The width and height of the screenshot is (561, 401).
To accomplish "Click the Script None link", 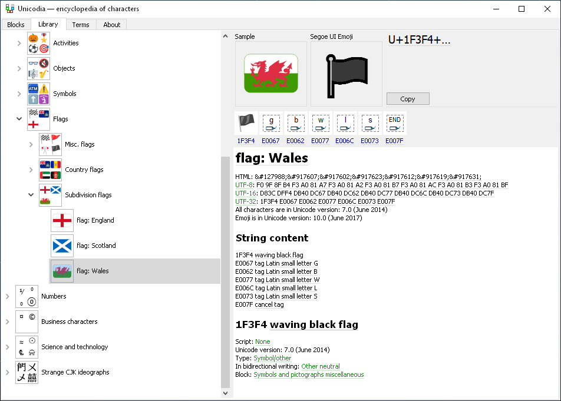I will (263, 342).
